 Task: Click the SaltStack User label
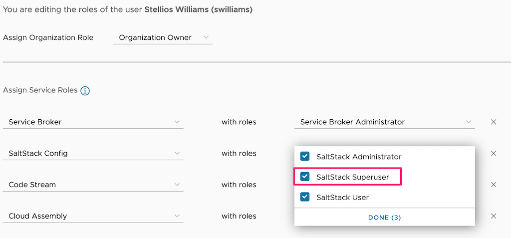coord(342,197)
